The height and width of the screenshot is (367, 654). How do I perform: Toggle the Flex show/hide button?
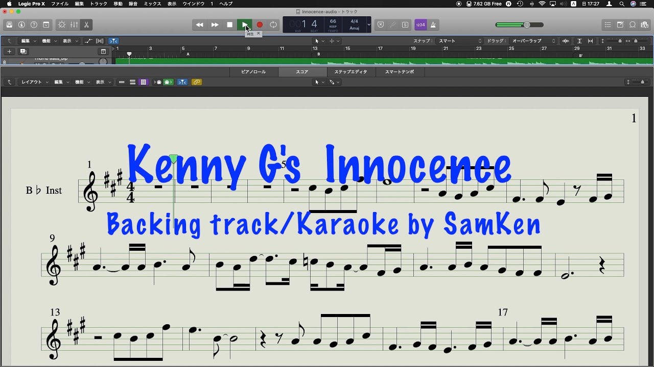[x=100, y=41]
